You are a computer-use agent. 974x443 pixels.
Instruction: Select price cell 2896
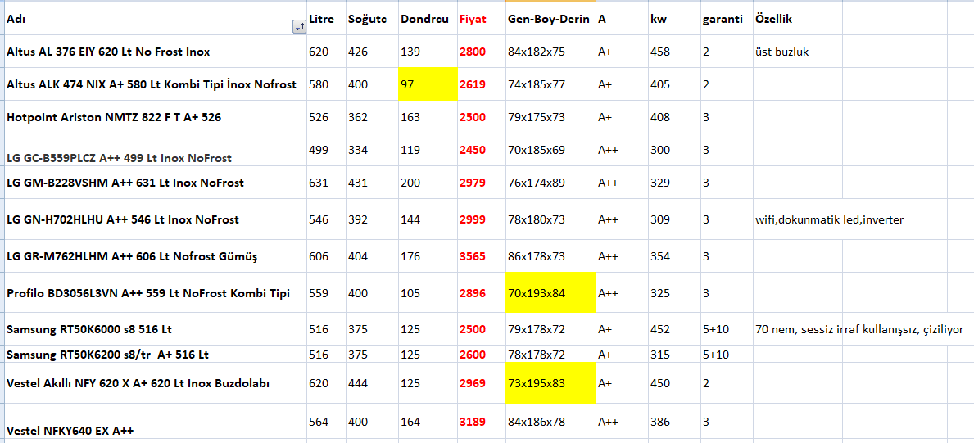(481, 292)
